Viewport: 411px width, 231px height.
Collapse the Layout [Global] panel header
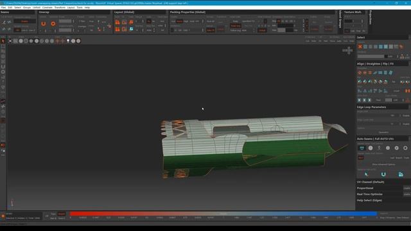pyautogui.click(x=140, y=12)
